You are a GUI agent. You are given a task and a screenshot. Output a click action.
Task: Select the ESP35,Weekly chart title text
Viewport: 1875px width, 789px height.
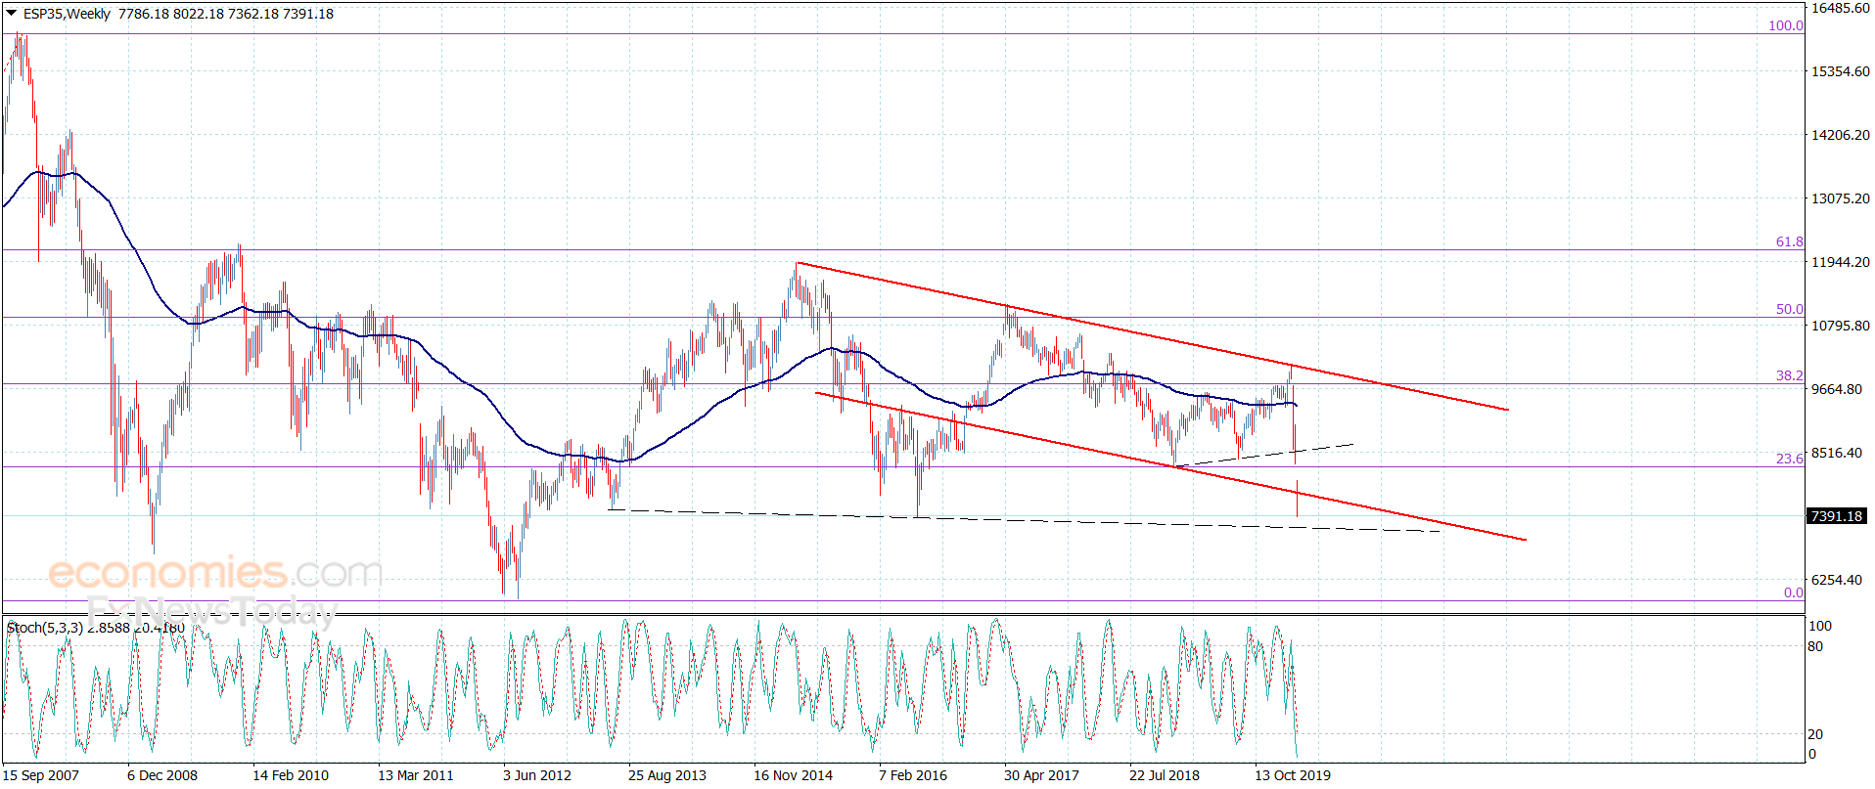tap(67, 14)
